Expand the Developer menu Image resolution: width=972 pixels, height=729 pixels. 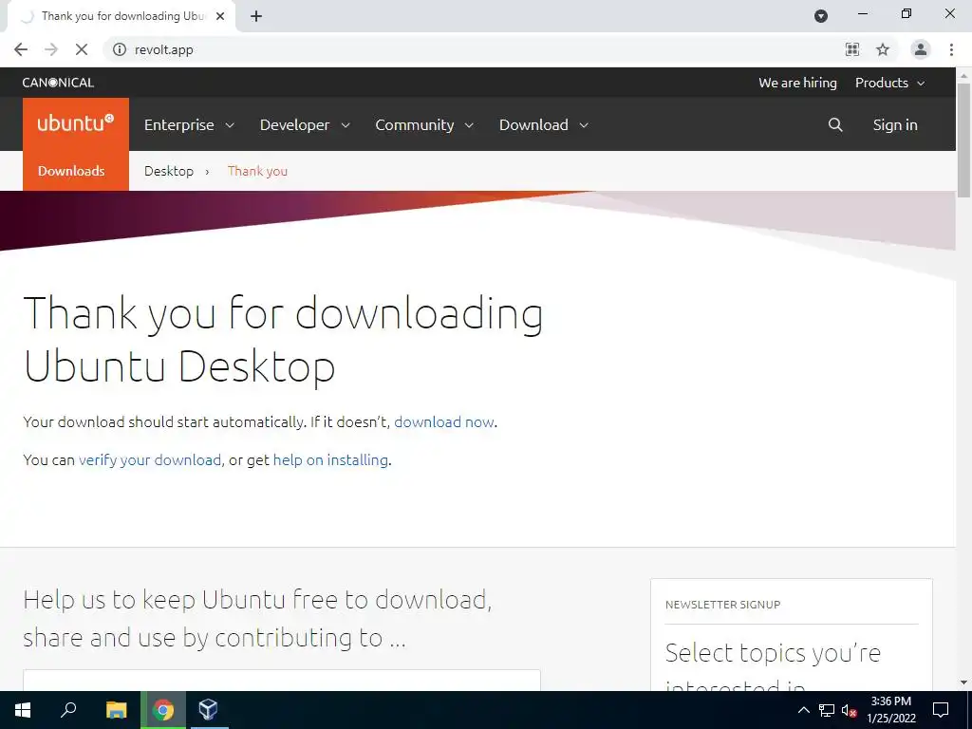tap(305, 124)
